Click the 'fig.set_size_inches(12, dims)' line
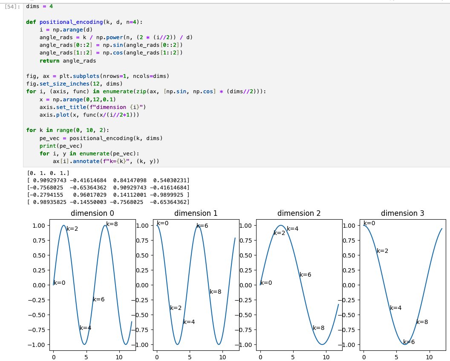The width and height of the screenshot is (450, 361). point(74,84)
